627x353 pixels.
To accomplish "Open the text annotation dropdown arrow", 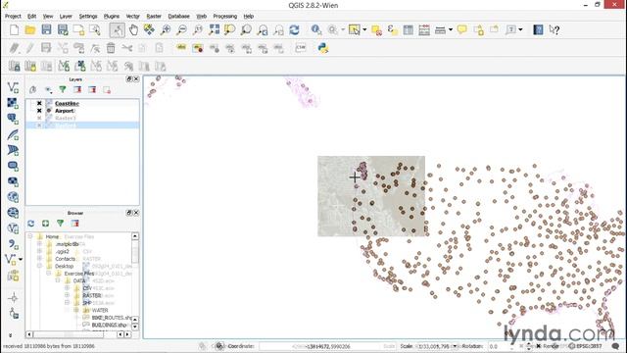I will pyautogui.click(x=520, y=29).
